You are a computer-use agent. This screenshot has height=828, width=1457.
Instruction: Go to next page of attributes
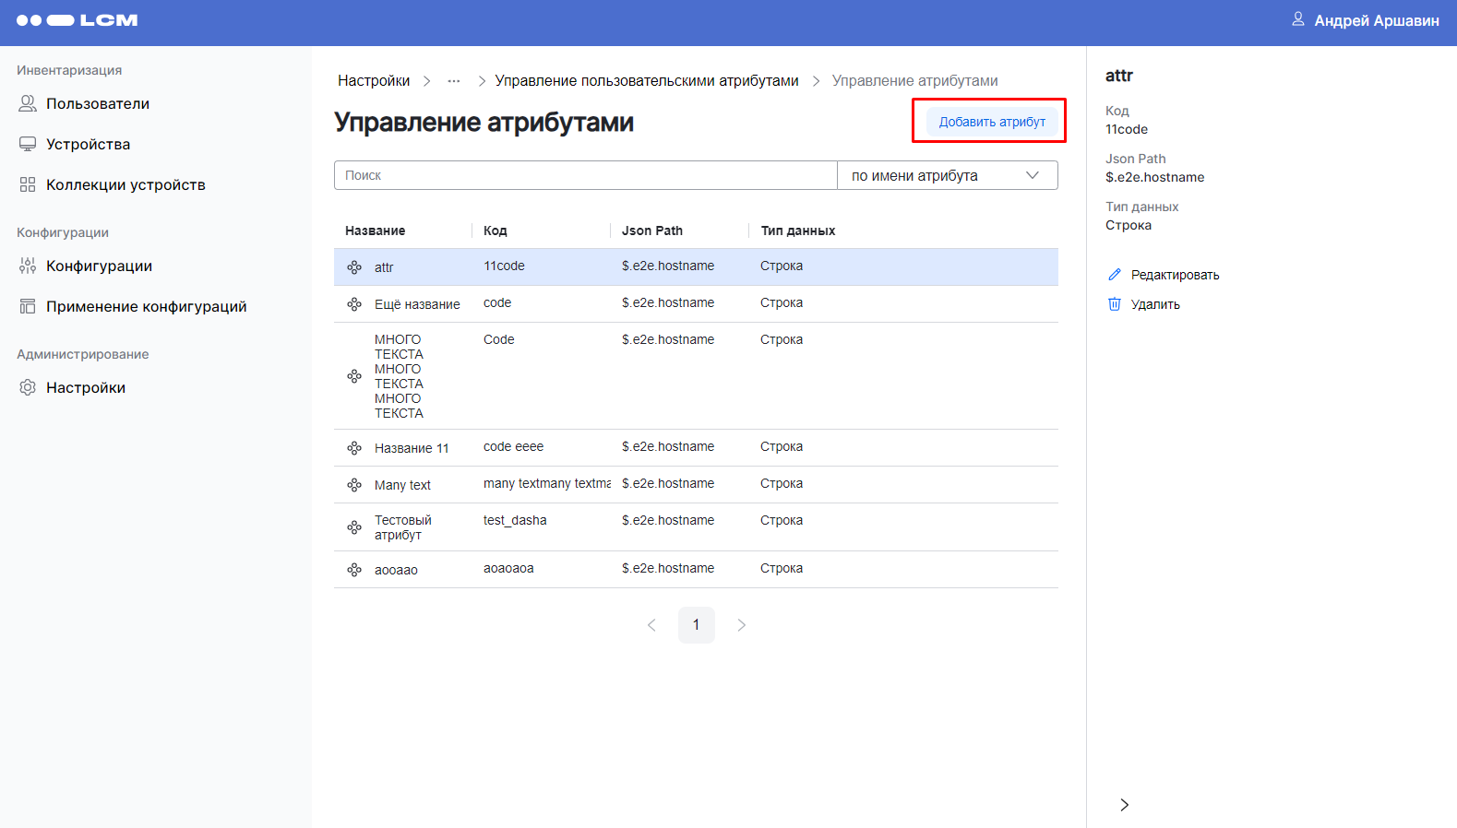[x=741, y=625]
